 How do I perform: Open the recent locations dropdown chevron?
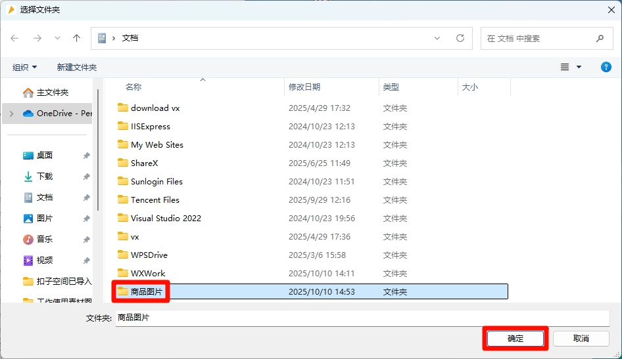tap(57, 39)
